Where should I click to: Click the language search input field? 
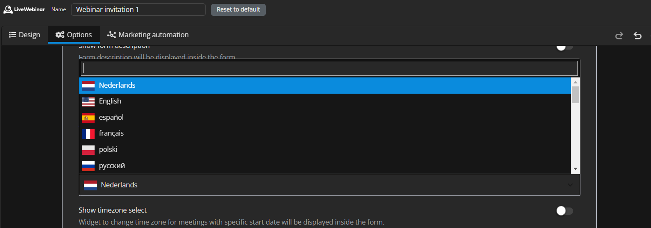pos(329,68)
